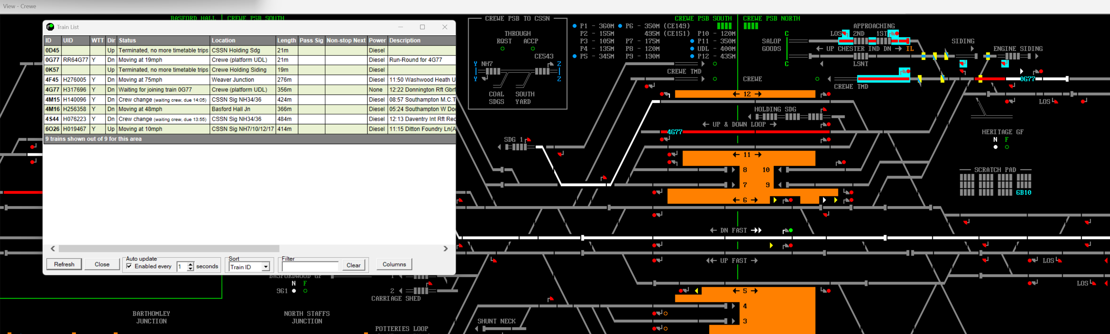Click the Status column header

tap(164, 40)
